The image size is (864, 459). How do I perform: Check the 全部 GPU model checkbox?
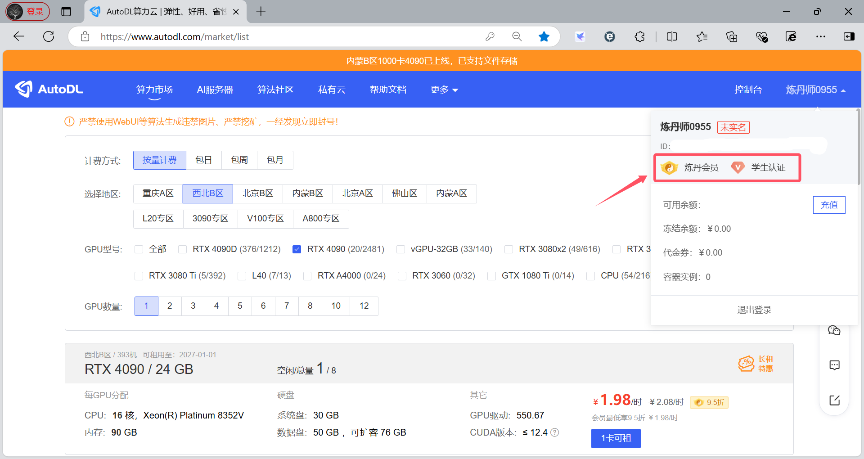tap(139, 249)
